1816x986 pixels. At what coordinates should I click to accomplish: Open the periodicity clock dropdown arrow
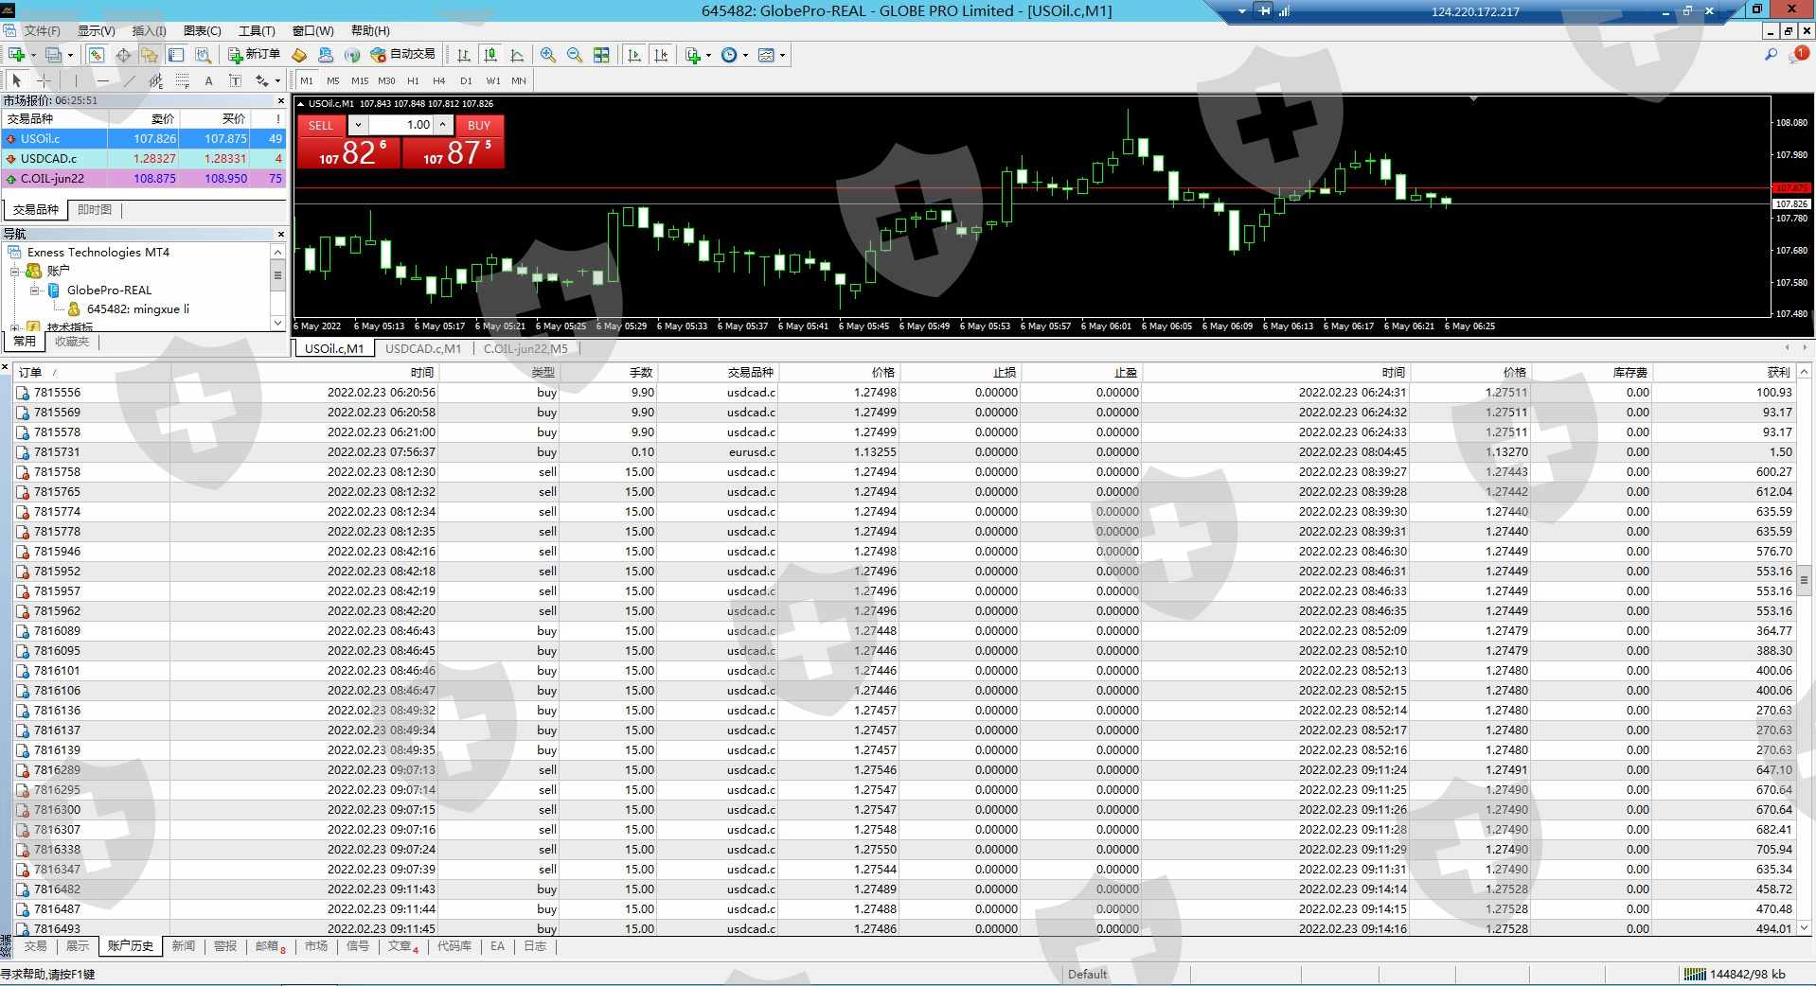pyautogui.click(x=745, y=55)
